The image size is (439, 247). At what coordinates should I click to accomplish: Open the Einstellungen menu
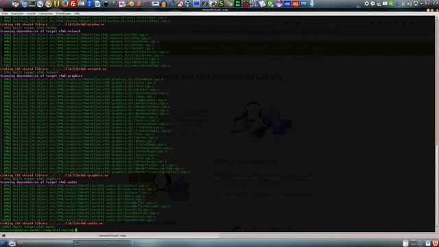(63, 14)
